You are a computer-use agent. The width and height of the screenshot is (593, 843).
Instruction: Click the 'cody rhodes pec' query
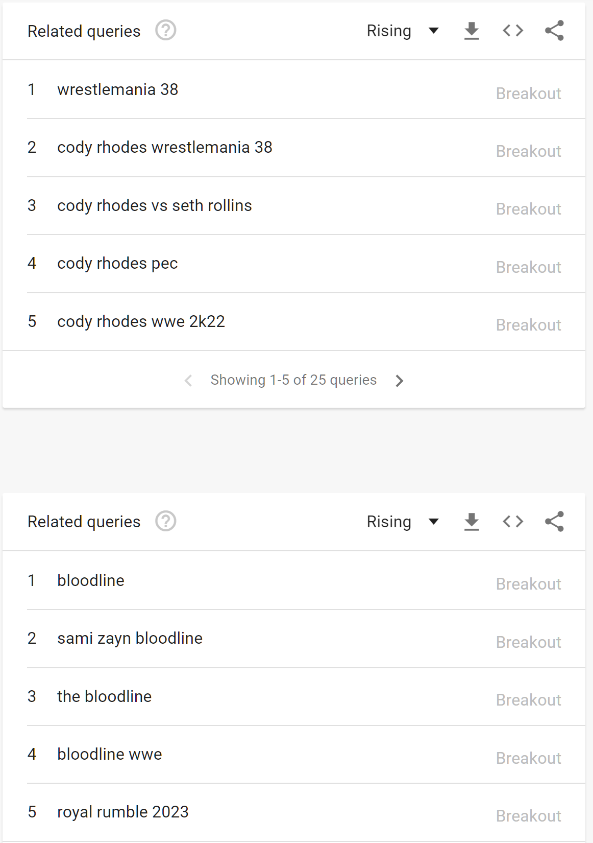coord(117,264)
